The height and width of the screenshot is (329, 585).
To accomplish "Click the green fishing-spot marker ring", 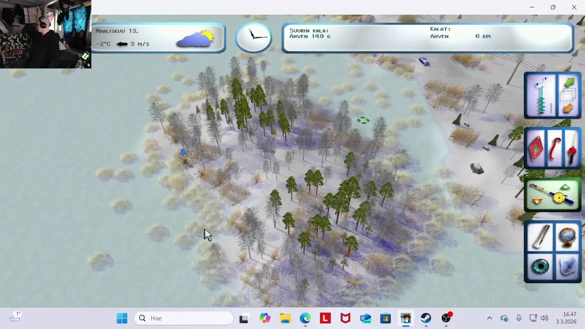I will pyautogui.click(x=363, y=120).
